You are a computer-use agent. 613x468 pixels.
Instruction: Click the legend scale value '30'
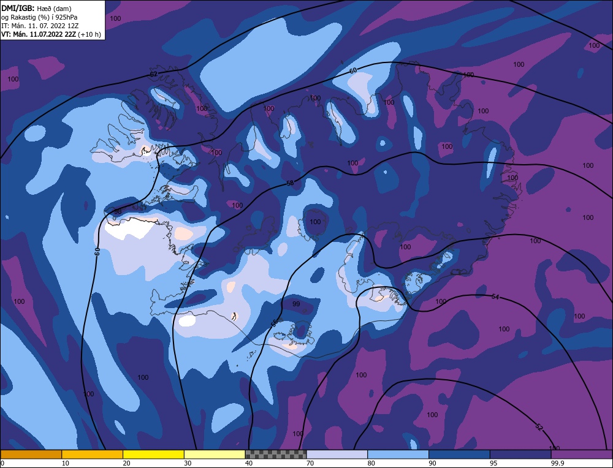click(x=188, y=463)
